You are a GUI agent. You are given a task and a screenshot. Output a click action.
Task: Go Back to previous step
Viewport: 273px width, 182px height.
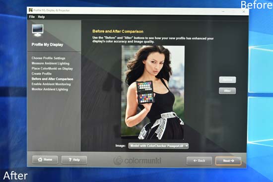point(200,161)
